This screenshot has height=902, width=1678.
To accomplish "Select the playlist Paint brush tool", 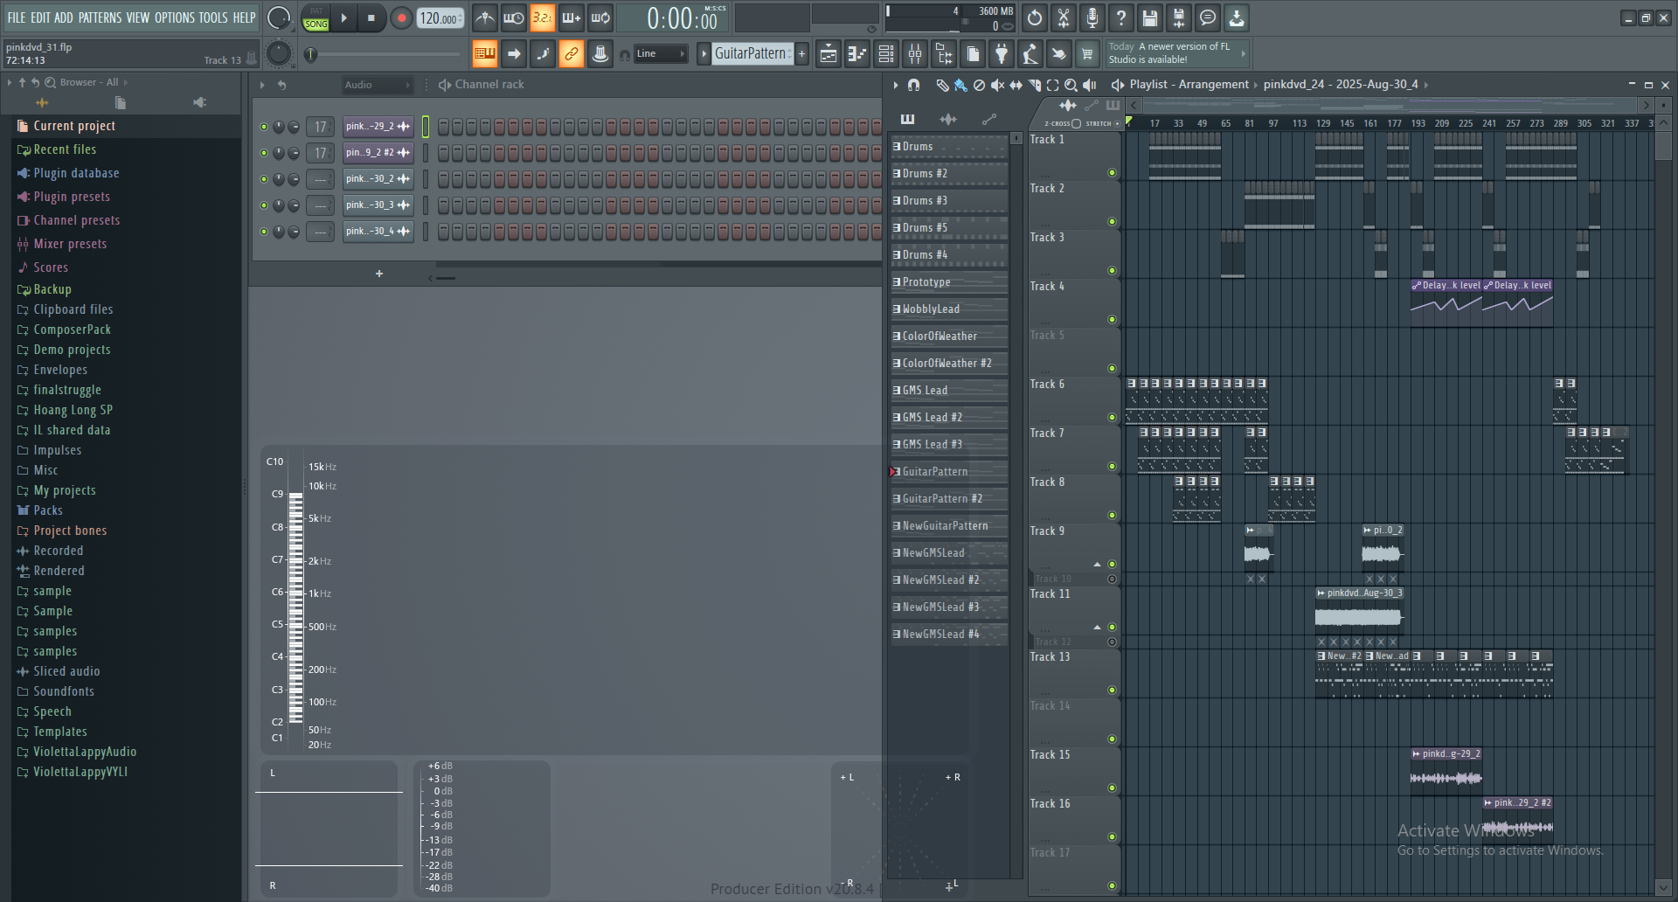I will tap(960, 85).
